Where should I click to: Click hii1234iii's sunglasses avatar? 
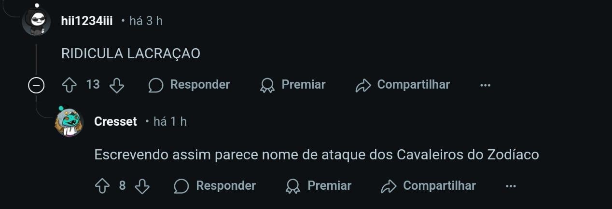click(x=36, y=21)
